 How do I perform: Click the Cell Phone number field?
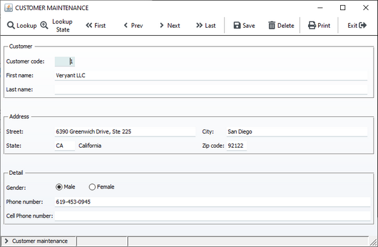click(x=212, y=216)
